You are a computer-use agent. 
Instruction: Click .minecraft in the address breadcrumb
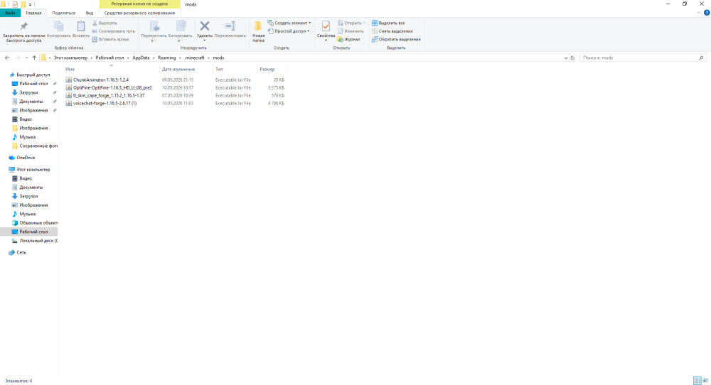click(x=195, y=58)
